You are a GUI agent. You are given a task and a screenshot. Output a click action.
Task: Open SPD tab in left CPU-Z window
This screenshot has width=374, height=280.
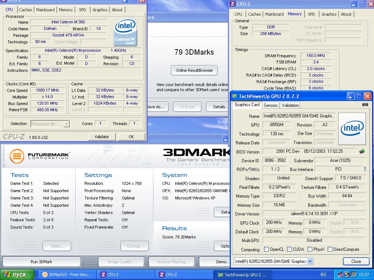pyautogui.click(x=82, y=10)
